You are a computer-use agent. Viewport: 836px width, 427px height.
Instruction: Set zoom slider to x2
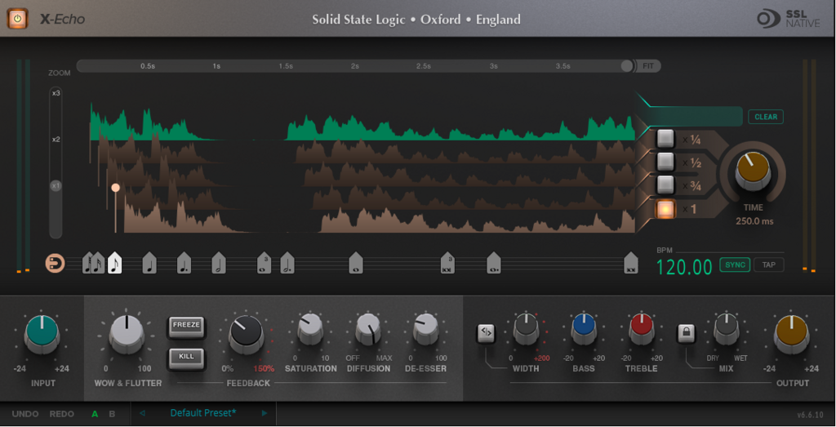[56, 140]
